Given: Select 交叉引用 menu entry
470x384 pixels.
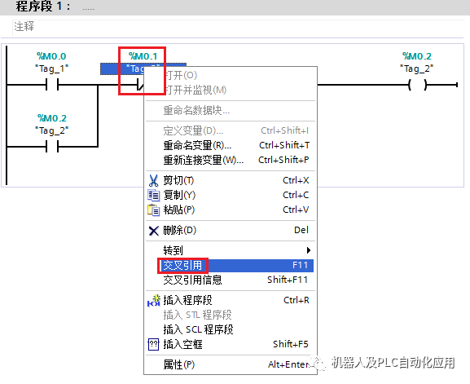Looking at the screenshot, I should [x=230, y=265].
